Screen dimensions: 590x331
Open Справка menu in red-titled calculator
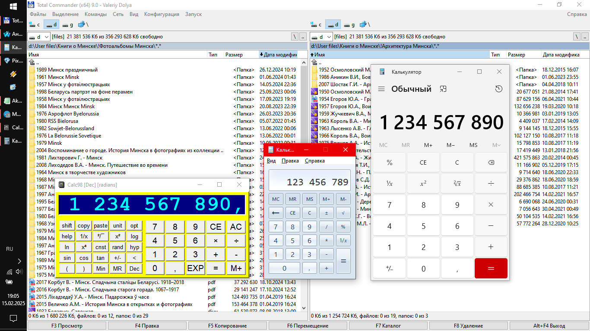(315, 161)
